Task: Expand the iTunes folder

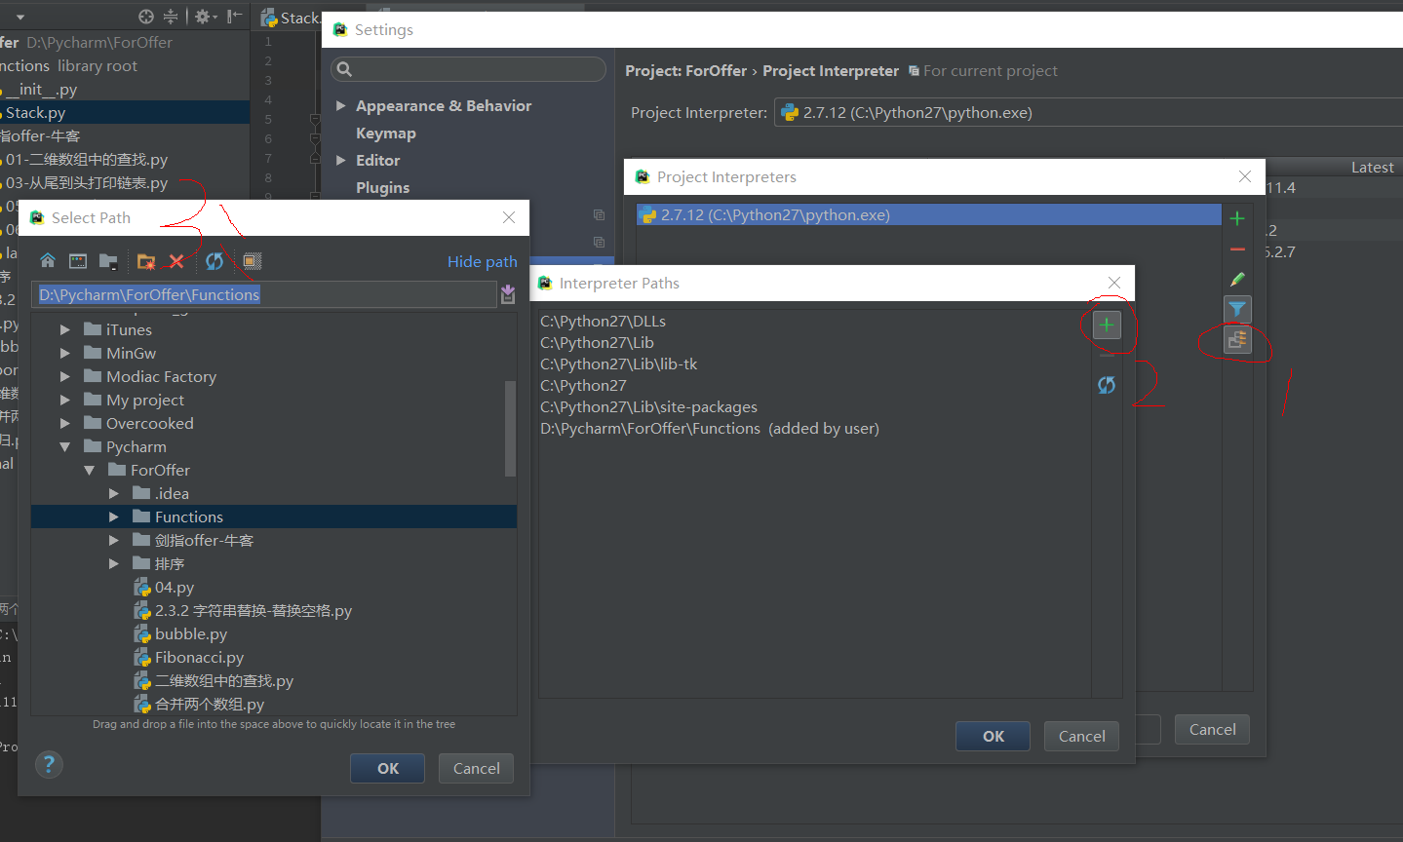Action: [x=65, y=329]
